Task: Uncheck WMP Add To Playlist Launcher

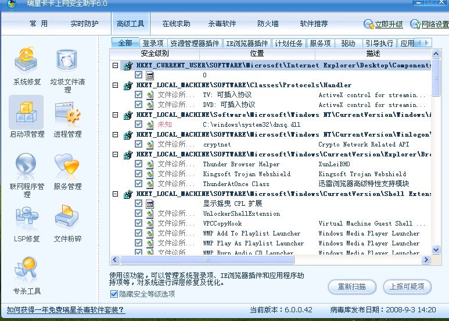Action: tap(139, 233)
